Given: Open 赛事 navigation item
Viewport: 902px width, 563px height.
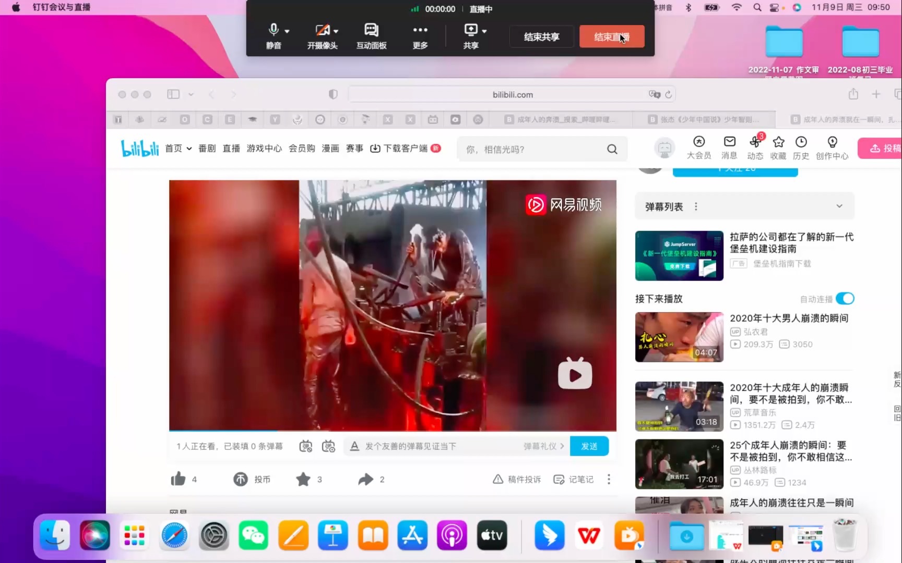Looking at the screenshot, I should point(354,149).
